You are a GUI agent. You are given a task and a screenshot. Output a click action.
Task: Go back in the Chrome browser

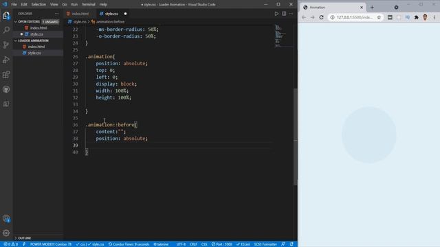point(304,17)
